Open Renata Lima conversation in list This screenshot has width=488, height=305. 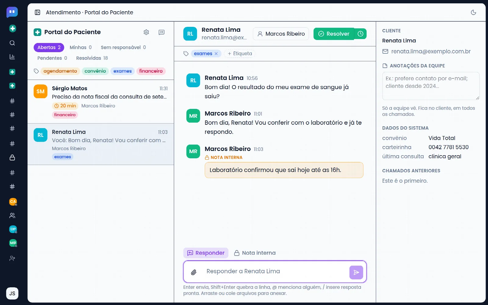click(101, 144)
